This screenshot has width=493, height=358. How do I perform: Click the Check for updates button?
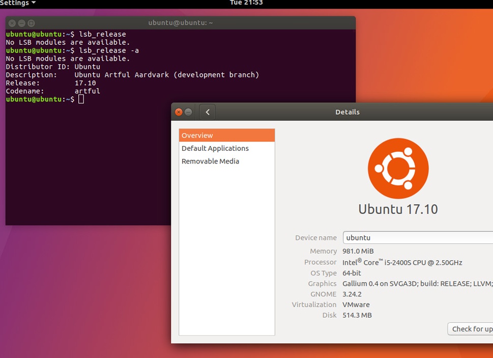coord(471,329)
